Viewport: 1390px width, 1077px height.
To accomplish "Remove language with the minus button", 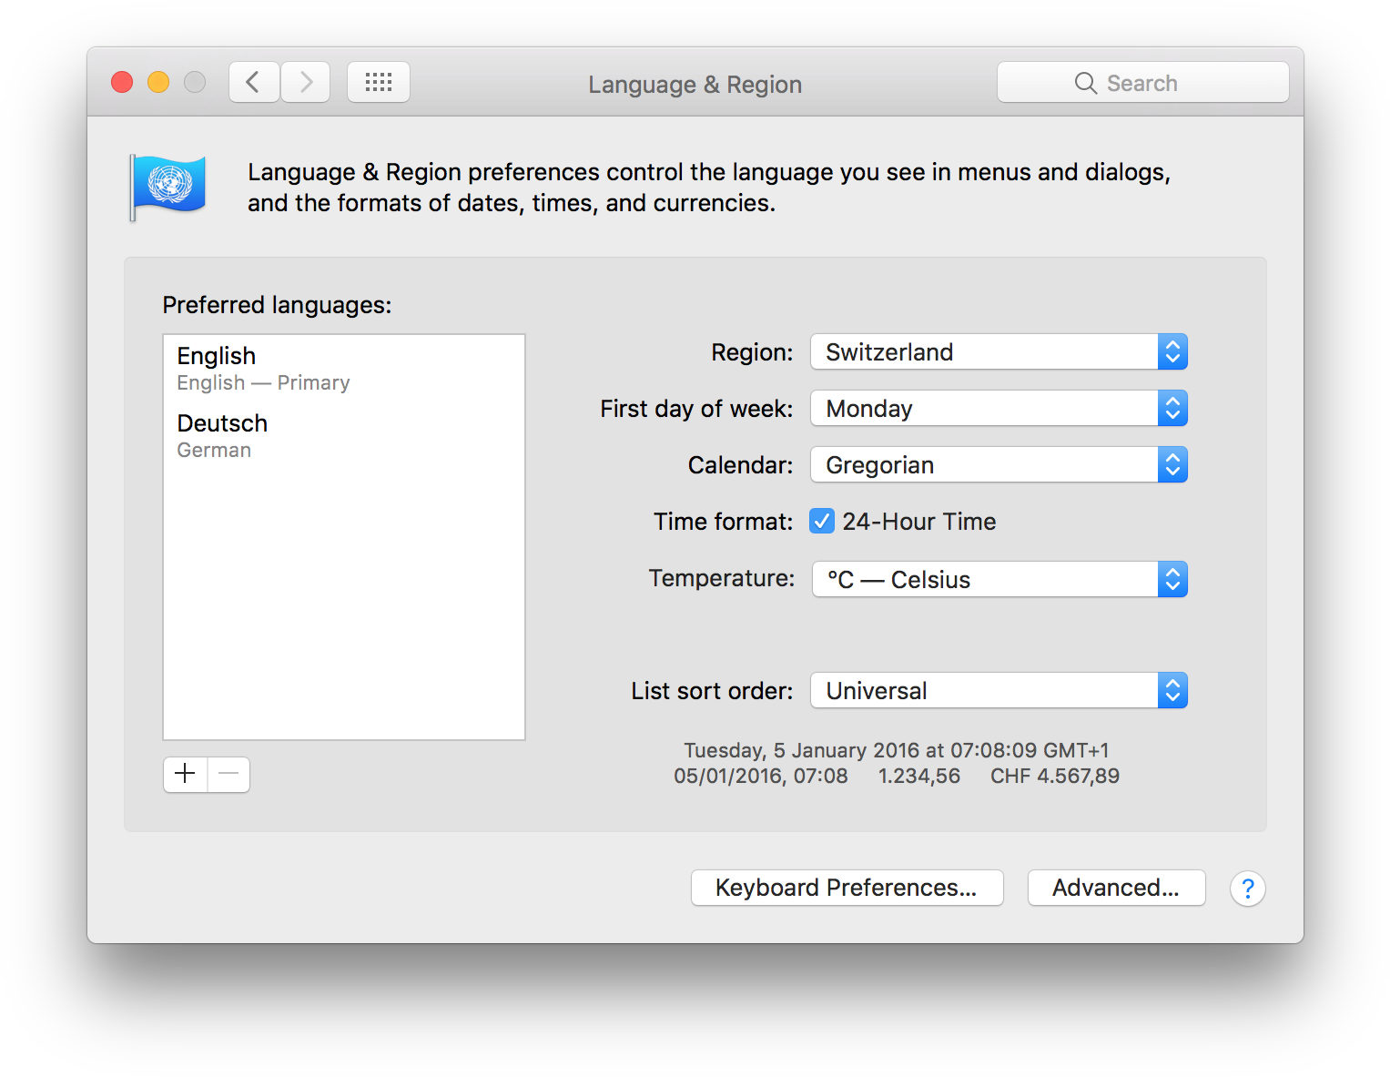I will pyautogui.click(x=228, y=774).
